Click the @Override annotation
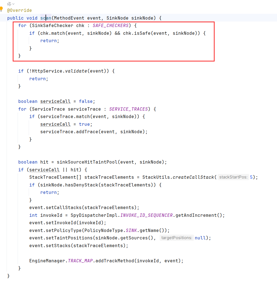The height and width of the screenshot is (283, 277). point(19,10)
